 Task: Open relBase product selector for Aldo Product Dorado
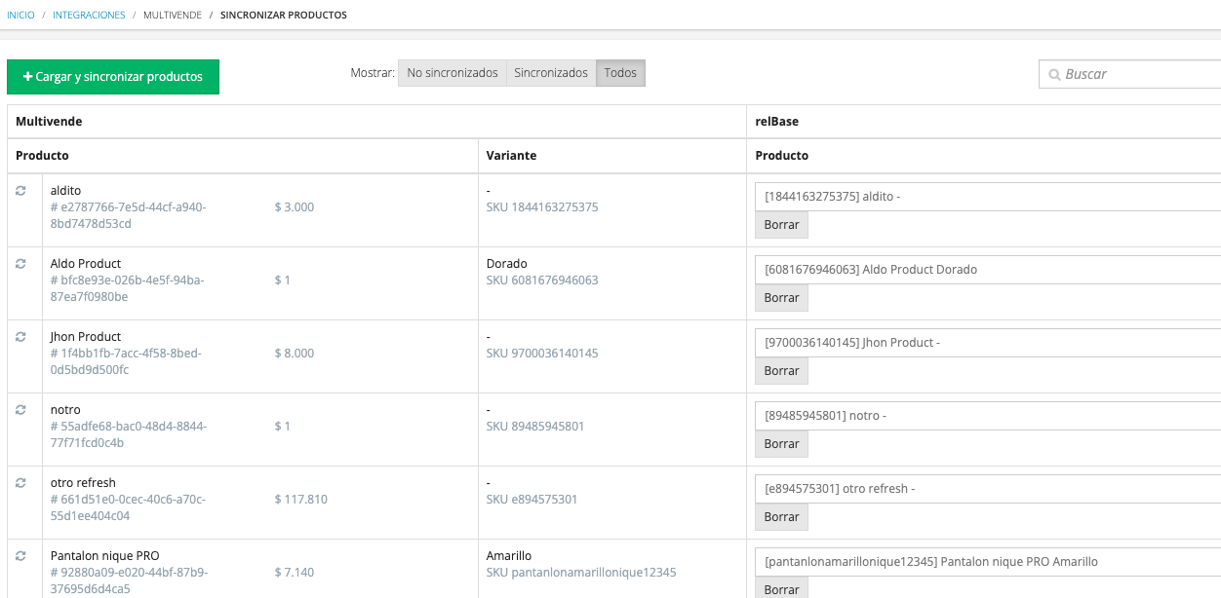(x=987, y=270)
